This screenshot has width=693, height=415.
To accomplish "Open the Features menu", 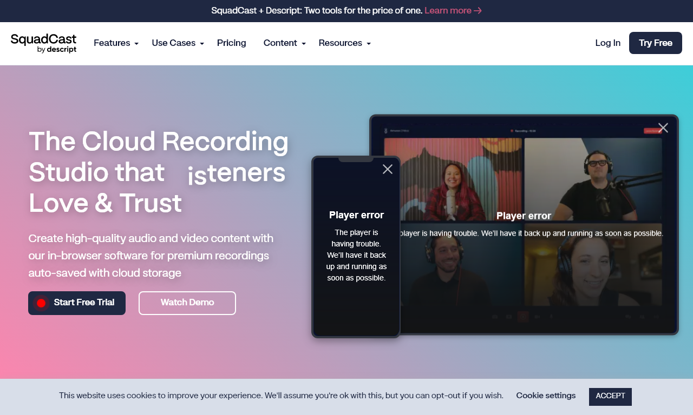I will tap(112, 43).
